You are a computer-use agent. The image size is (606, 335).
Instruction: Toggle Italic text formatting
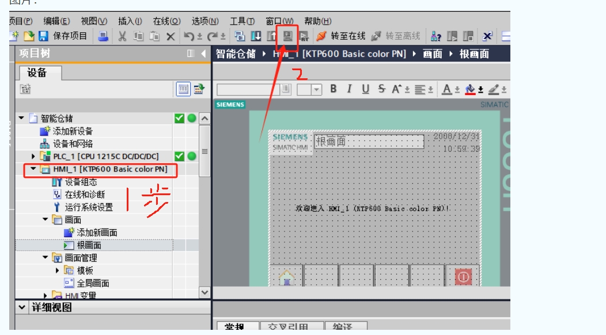click(x=349, y=89)
